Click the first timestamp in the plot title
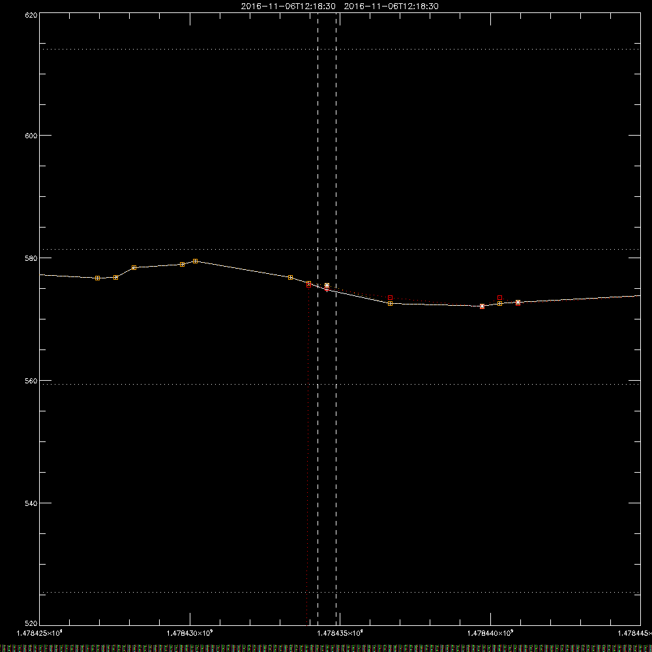The width and height of the screenshot is (652, 652). click(x=288, y=7)
